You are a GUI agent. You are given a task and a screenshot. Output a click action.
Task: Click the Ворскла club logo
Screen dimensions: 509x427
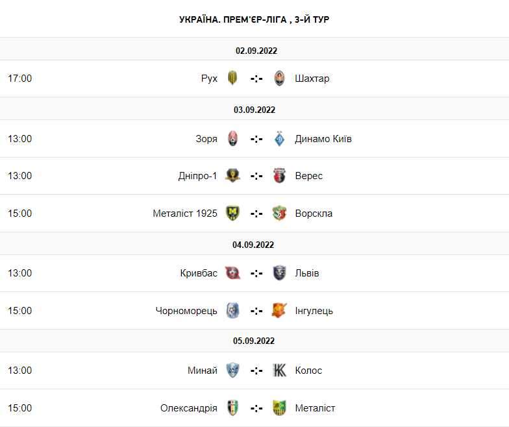point(280,213)
